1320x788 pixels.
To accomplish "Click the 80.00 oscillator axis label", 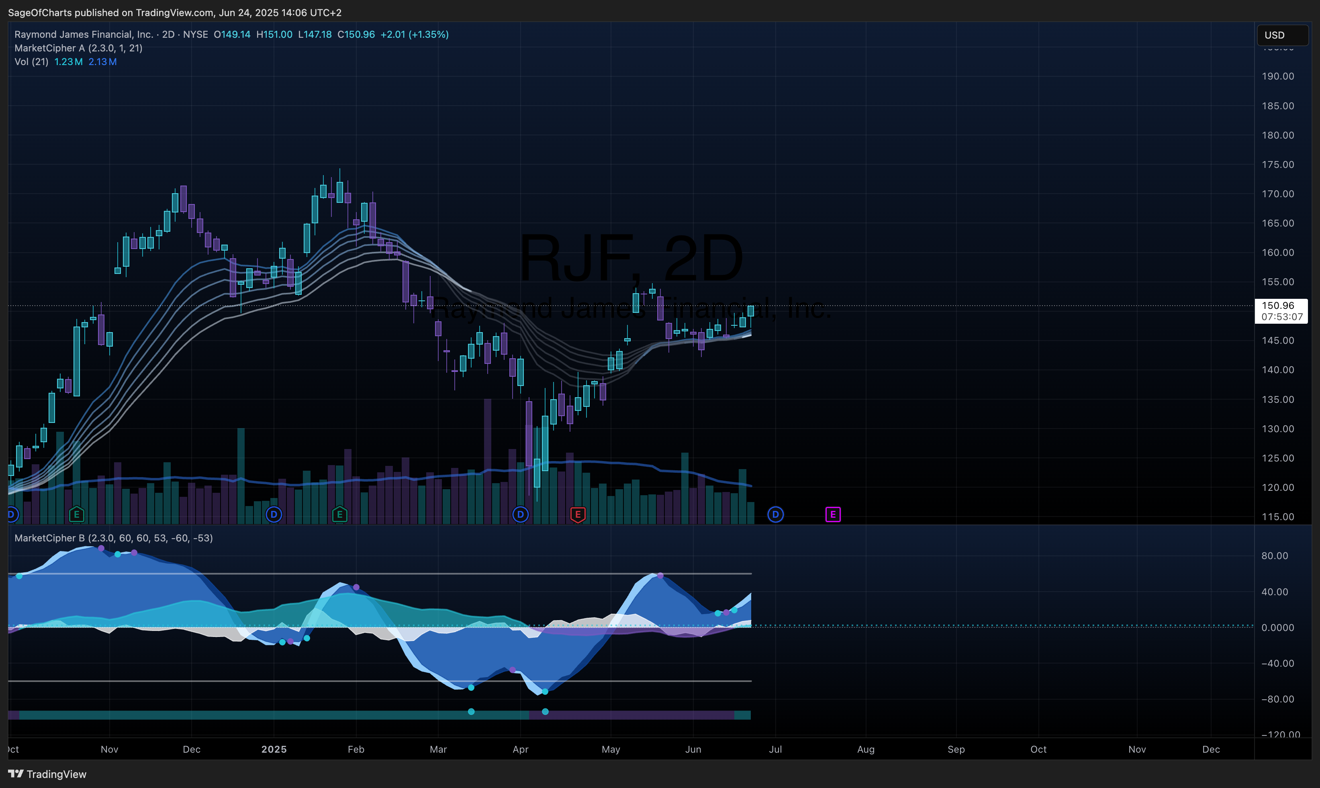I will coord(1274,556).
